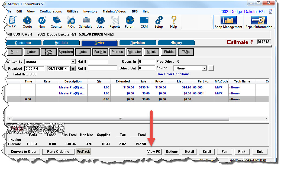This screenshot has height=169, width=281.
Task: Click Convert to Order button
Action: click(24, 152)
